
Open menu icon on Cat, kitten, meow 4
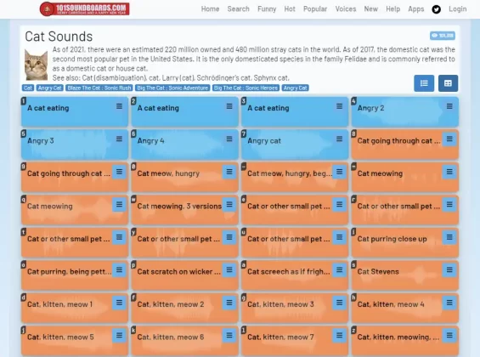(x=449, y=303)
